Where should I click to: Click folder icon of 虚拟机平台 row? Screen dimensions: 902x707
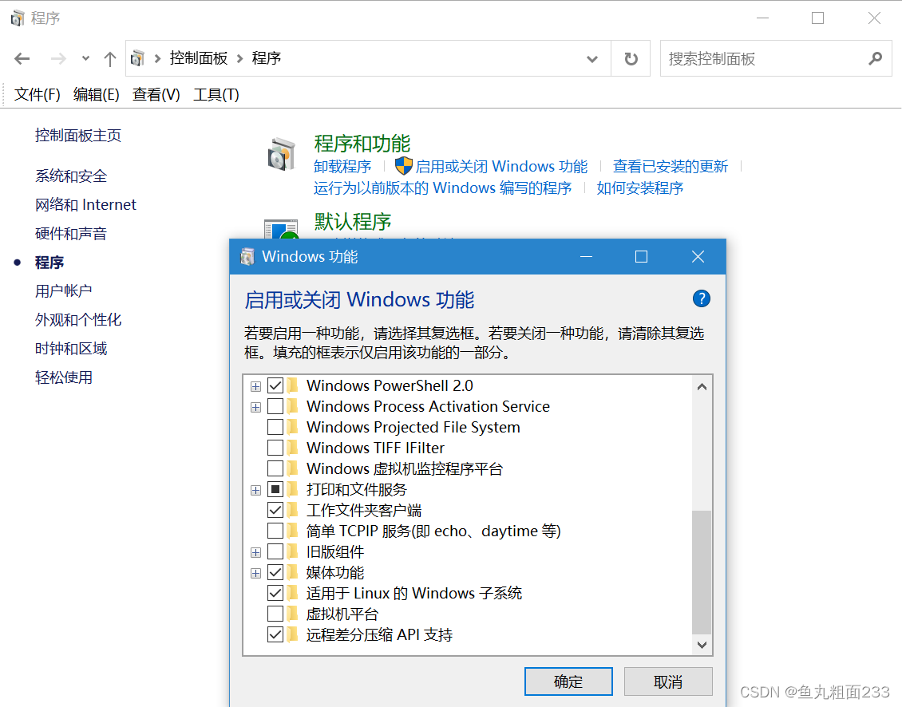click(x=293, y=614)
